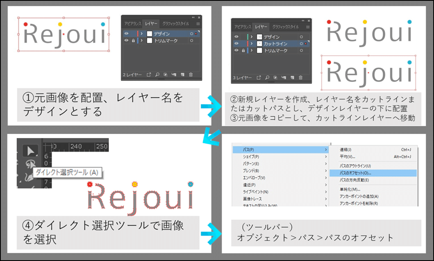Viewport: 434px width, 261px height.
Task: Hide the デザイン layer with its eye toggle
Action: [236, 36]
